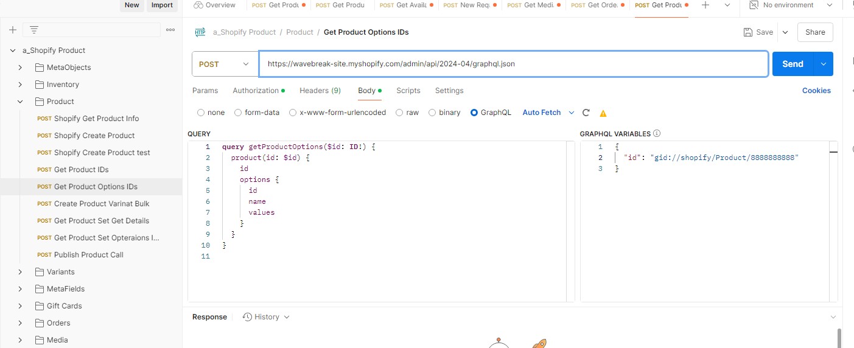Screen dimensions: 854x348
Task: Click the GraphQL schema refresh icon
Action: coord(586,113)
